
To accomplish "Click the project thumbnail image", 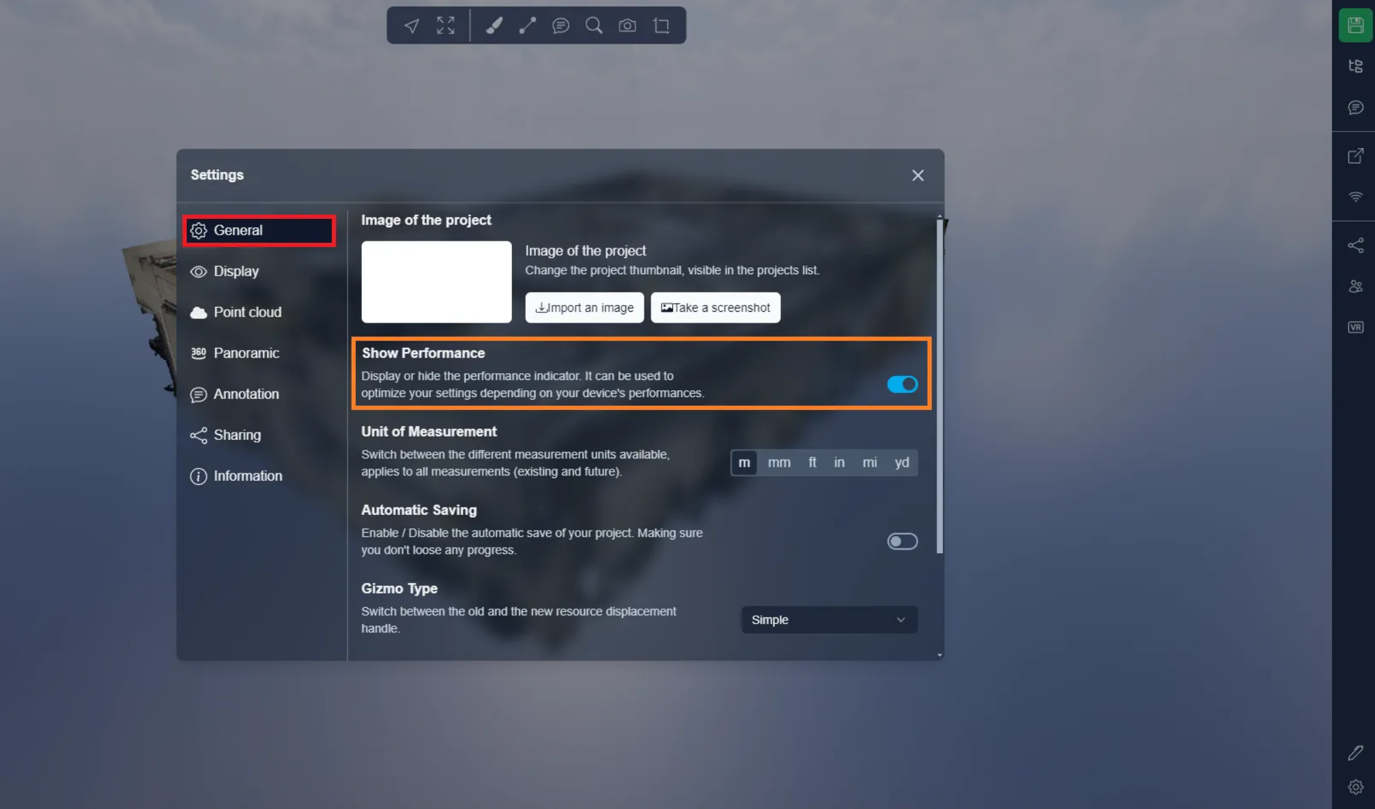I will tap(436, 282).
